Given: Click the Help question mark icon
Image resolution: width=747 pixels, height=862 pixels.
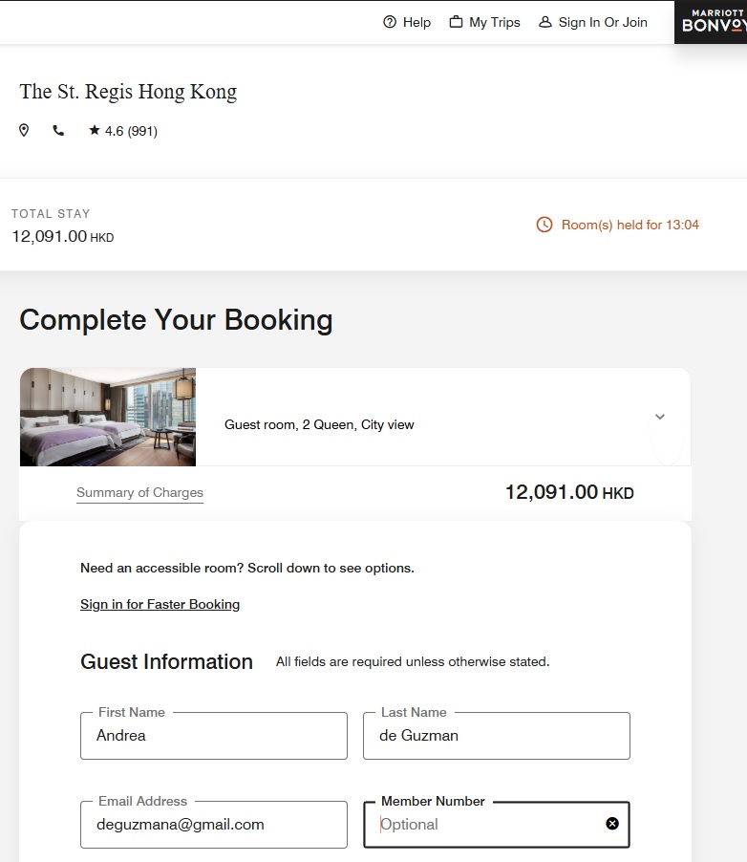Looking at the screenshot, I should (390, 22).
